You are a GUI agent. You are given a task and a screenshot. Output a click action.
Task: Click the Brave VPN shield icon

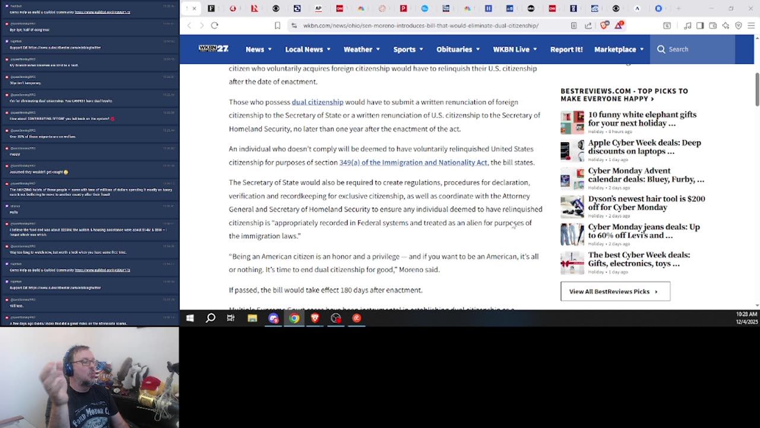[x=739, y=26]
